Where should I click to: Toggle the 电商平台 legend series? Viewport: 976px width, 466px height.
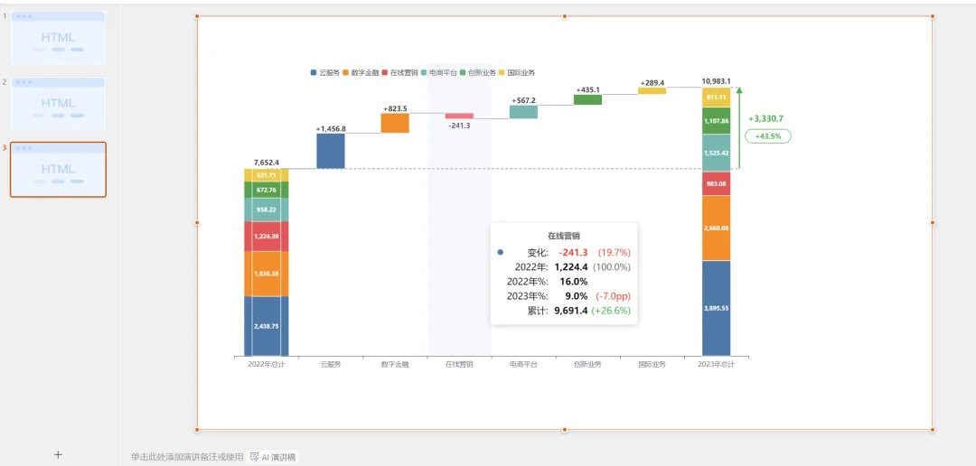(439, 73)
